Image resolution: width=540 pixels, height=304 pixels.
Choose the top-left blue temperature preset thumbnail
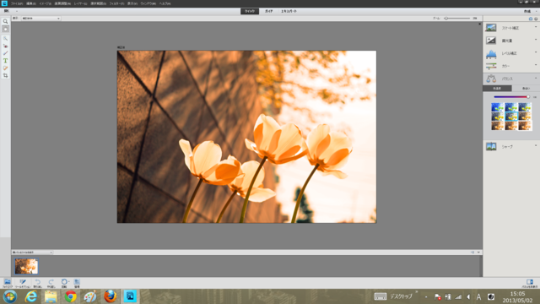497,107
